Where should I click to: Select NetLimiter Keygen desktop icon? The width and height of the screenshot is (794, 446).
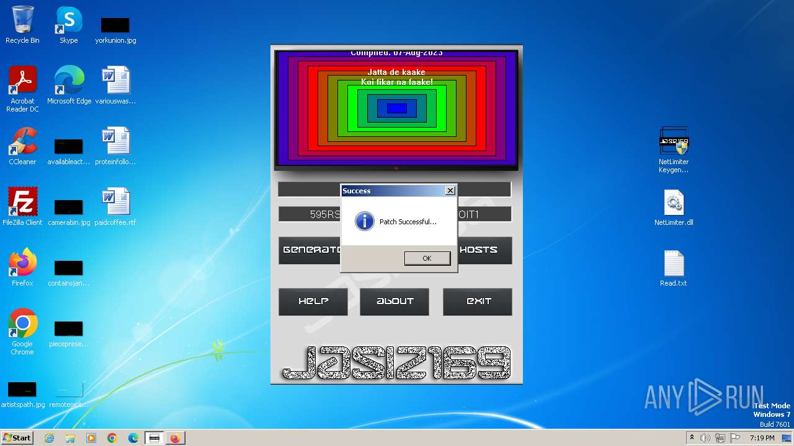pos(674,151)
